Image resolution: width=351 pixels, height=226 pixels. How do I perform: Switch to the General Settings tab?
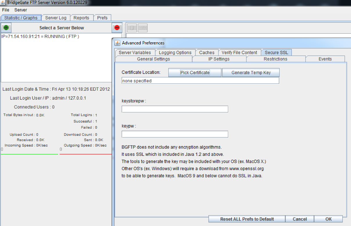[x=154, y=59]
